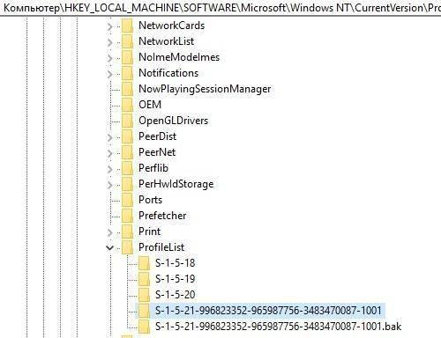Viewport: 441px width, 338px height.
Task: Click the ProfileList folder icon
Action: point(127,247)
